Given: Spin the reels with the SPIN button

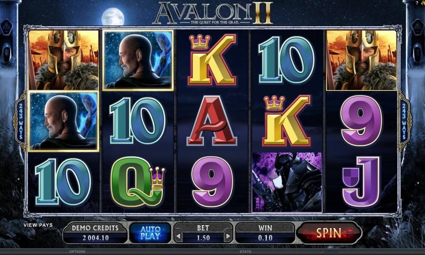Looking at the screenshot, I should click(329, 233).
